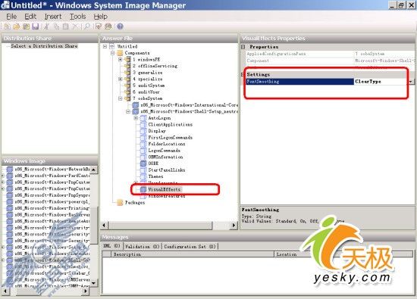Viewport: 417px width, 299px height.
Task: Open the Help menu
Action: point(101,17)
